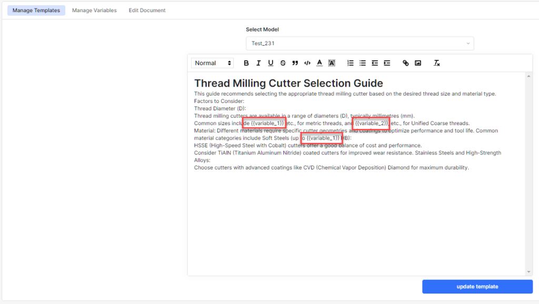Toggle underline formatting
Image resolution: width=539 pixels, height=304 pixels.
pyautogui.click(x=270, y=62)
